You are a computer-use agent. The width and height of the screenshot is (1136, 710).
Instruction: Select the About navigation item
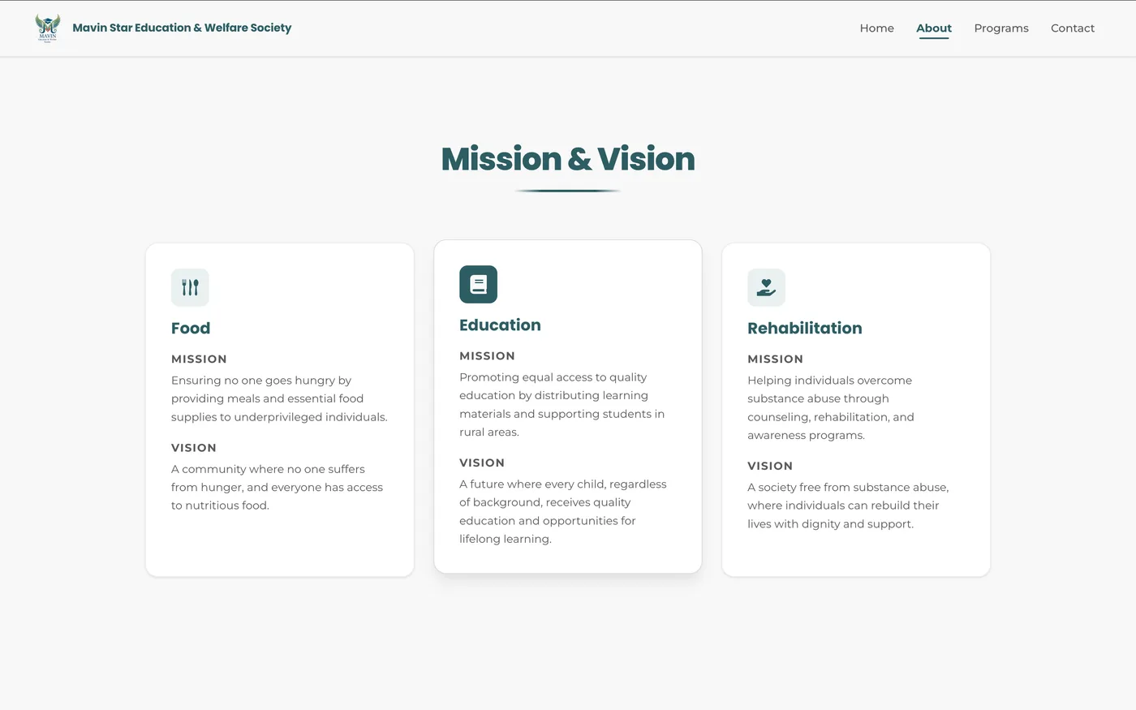pos(934,28)
